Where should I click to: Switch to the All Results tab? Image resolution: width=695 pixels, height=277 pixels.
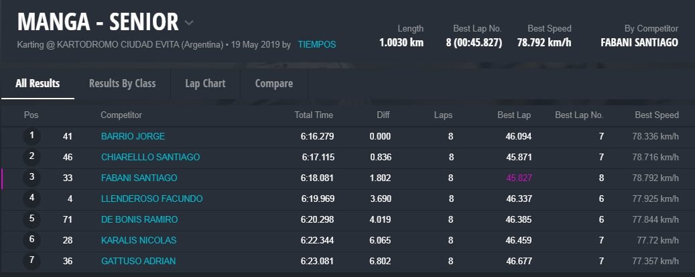coord(38,84)
